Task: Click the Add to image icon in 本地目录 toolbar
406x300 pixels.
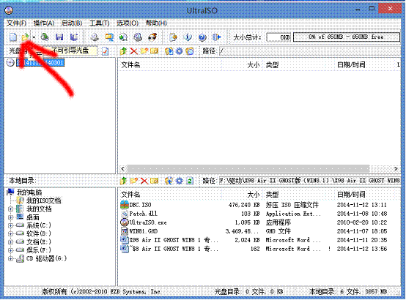Action: [x=169, y=181]
